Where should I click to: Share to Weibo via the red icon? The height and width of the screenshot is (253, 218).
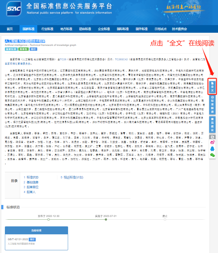pos(213,143)
